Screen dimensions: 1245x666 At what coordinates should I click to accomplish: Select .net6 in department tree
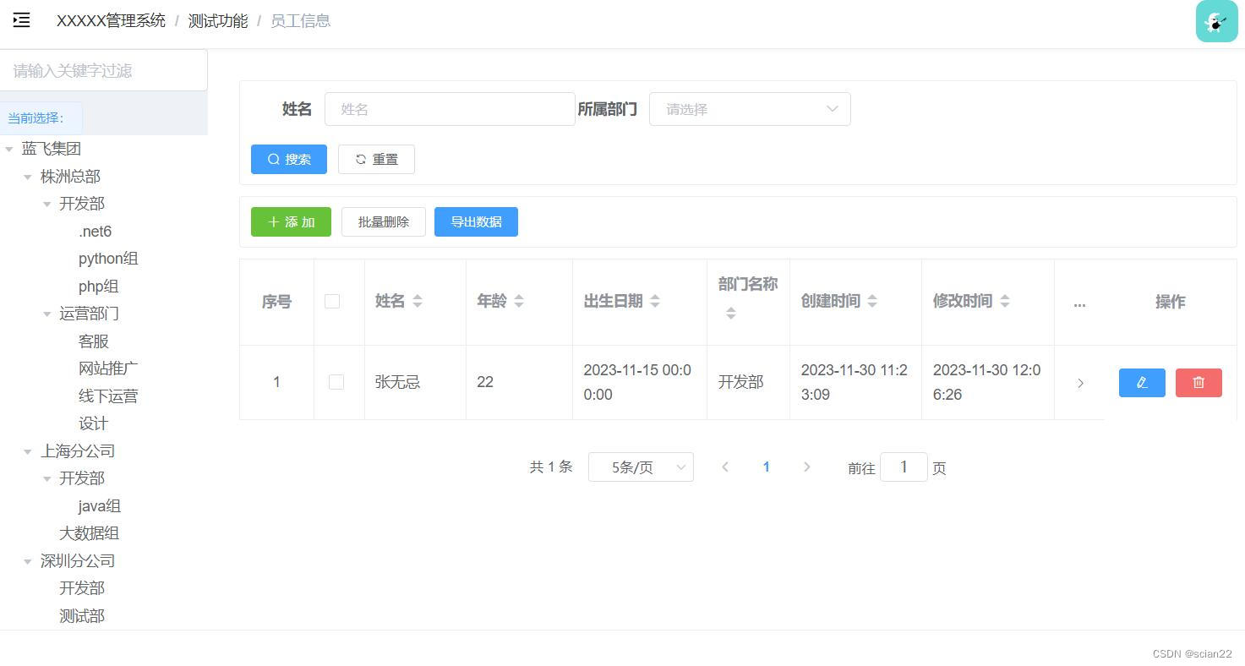(95, 232)
